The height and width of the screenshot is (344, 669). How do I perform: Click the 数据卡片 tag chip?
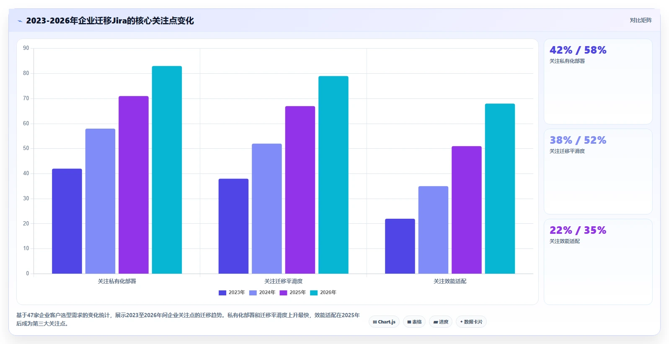pyautogui.click(x=471, y=322)
